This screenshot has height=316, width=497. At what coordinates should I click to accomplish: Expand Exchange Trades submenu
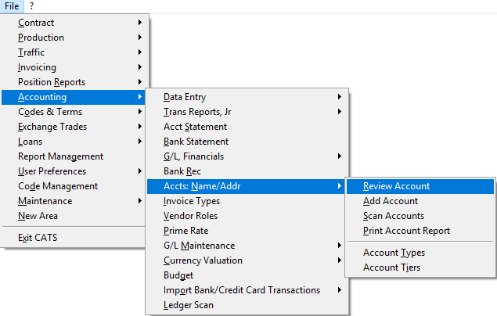(74, 127)
